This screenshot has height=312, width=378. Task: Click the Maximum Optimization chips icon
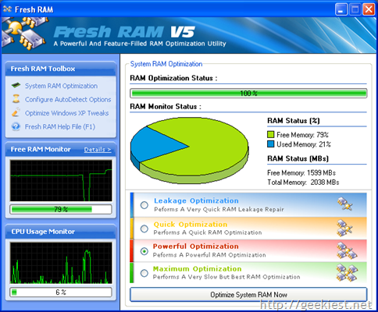point(347,273)
